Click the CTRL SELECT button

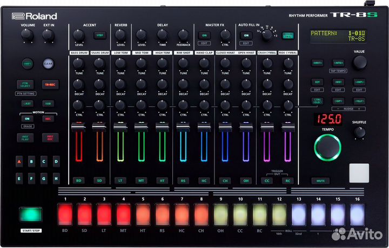317,101
